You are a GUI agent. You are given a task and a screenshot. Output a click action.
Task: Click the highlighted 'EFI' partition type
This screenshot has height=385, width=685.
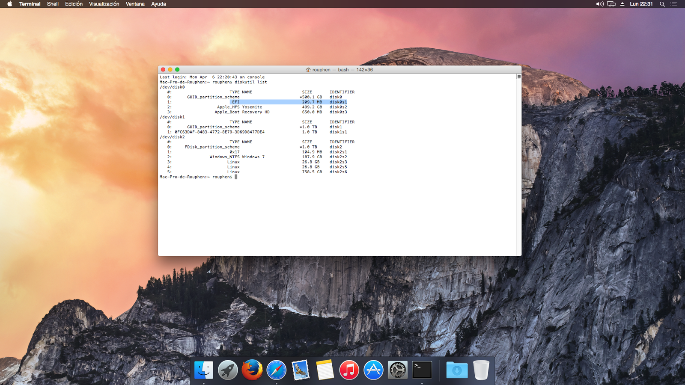coord(236,102)
